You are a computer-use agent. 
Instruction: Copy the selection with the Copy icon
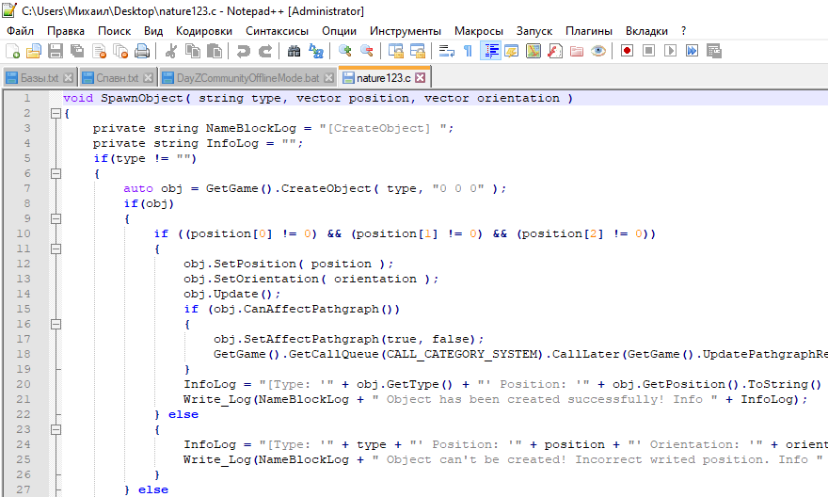[x=193, y=51]
